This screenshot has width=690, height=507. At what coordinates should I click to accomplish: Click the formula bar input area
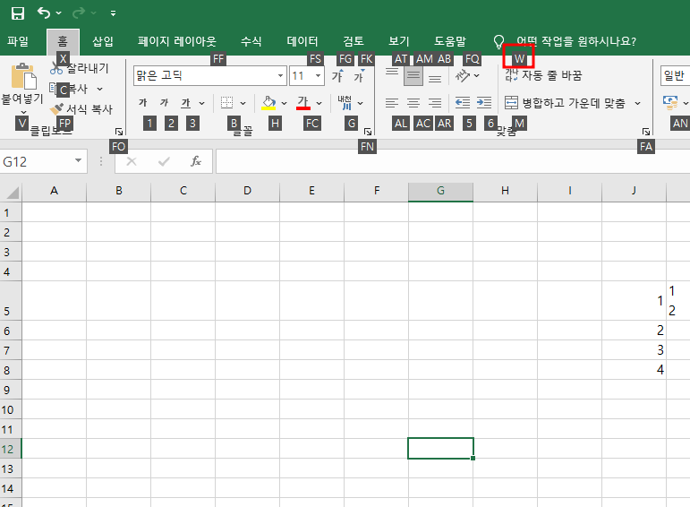pyautogui.click(x=453, y=161)
